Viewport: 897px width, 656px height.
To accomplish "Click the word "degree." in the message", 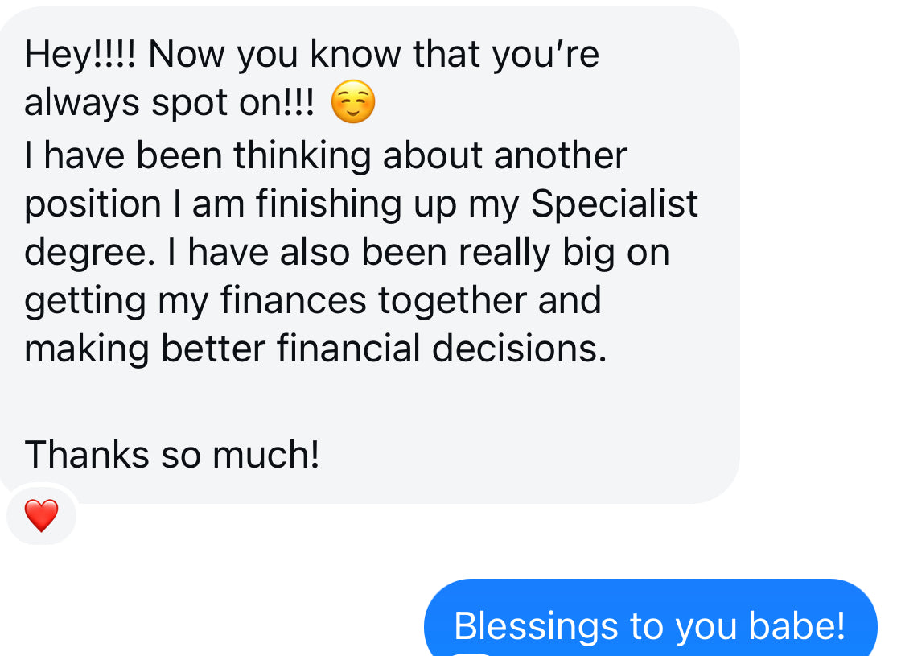I will click(90, 253).
